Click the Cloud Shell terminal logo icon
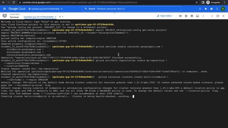This screenshot has height=128, width=228. 5,16
